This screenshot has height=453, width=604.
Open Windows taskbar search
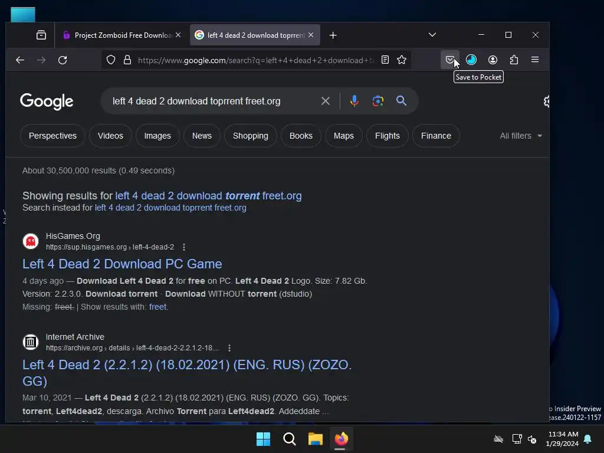289,439
